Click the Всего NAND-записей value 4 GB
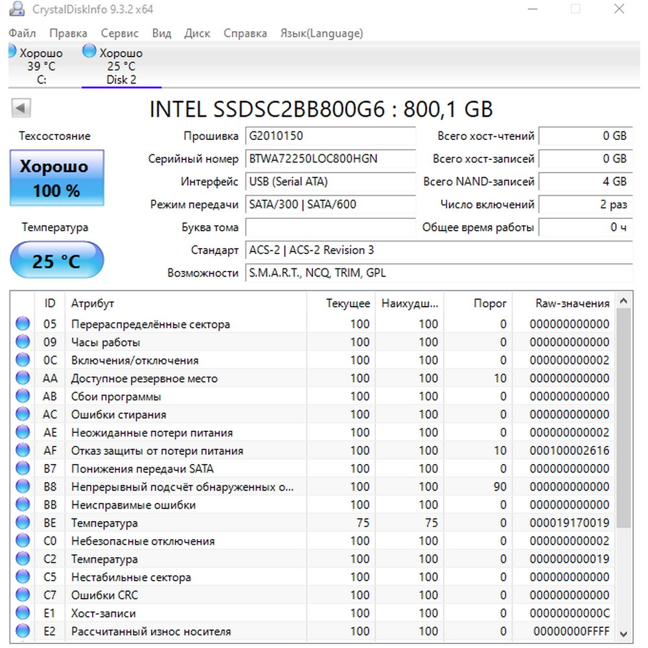The height and width of the screenshot is (648, 648). click(x=586, y=181)
